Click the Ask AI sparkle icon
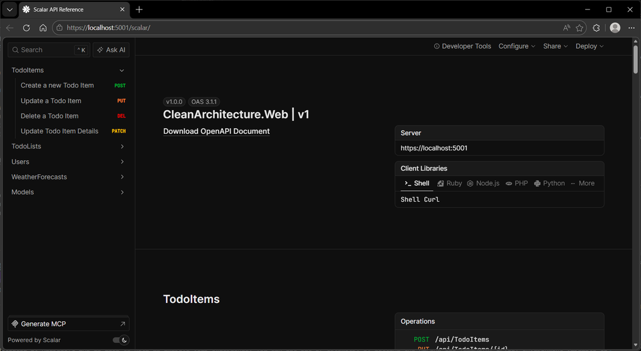Viewport: 641px width, 351px height. click(x=100, y=50)
